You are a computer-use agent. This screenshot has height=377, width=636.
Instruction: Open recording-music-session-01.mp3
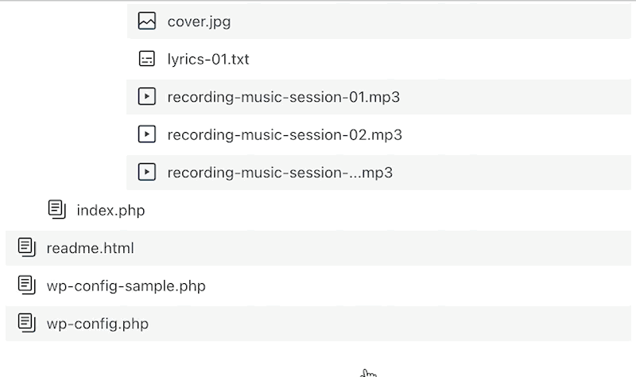tap(283, 97)
